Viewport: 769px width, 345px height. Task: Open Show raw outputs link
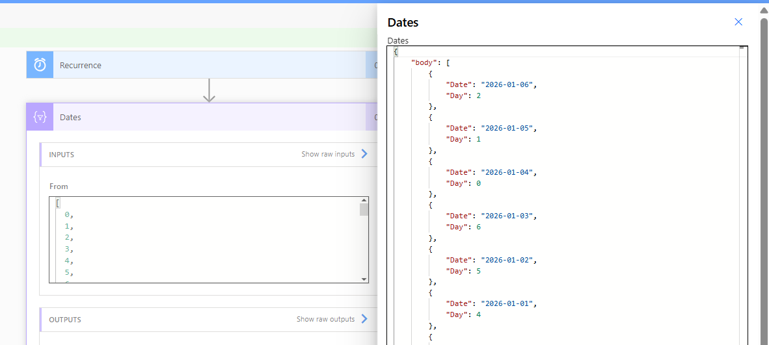coord(325,320)
